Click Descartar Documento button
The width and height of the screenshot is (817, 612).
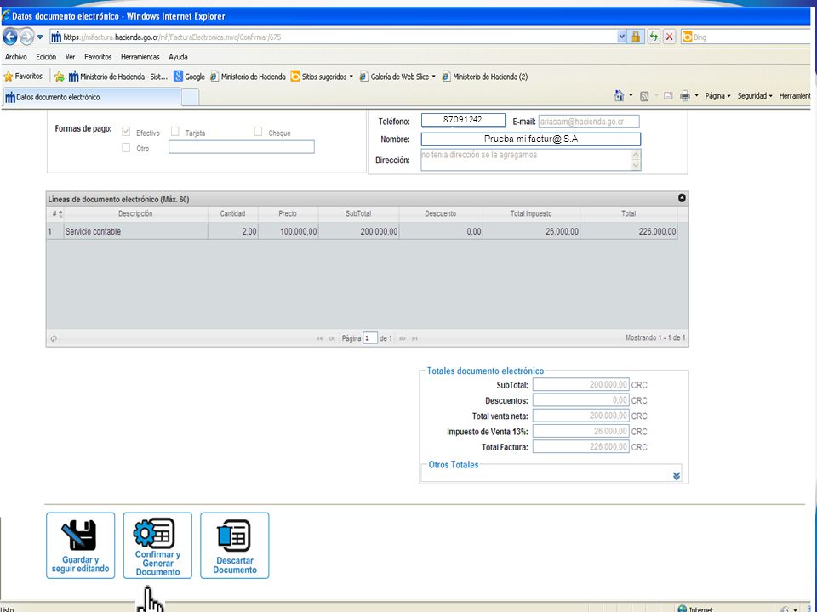coord(235,546)
